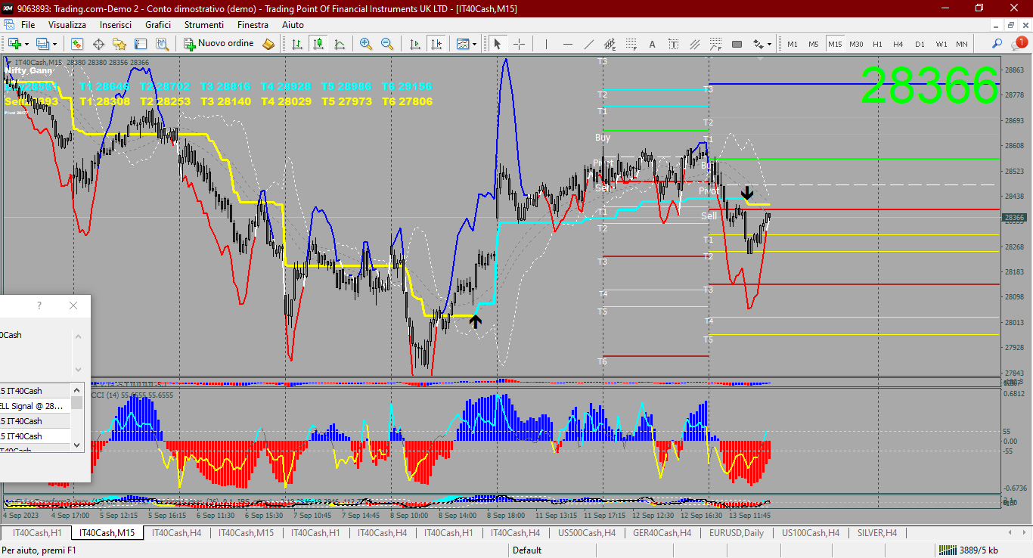Switch to Bar Chart view

pyautogui.click(x=297, y=44)
